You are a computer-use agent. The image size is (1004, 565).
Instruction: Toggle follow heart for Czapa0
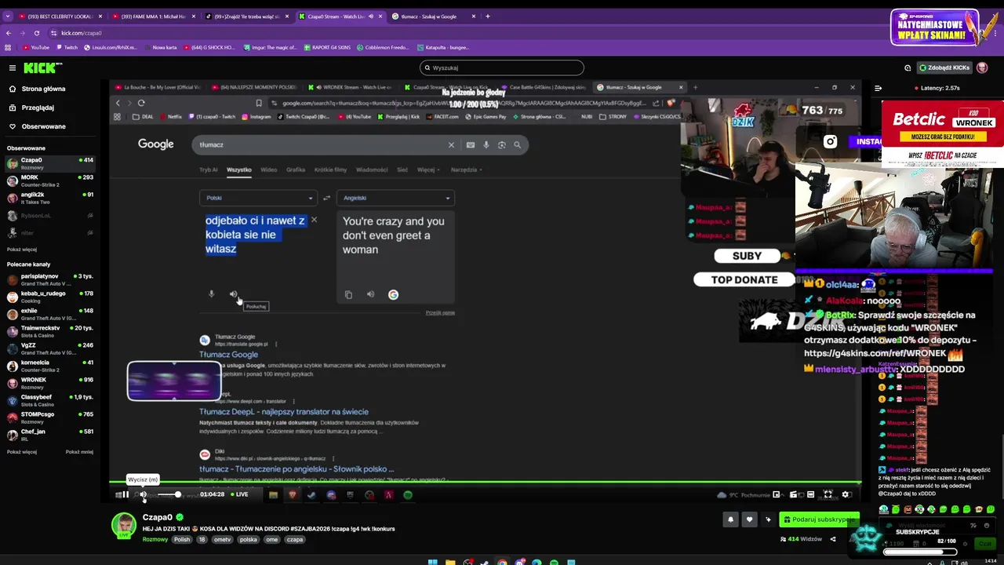pos(749,519)
